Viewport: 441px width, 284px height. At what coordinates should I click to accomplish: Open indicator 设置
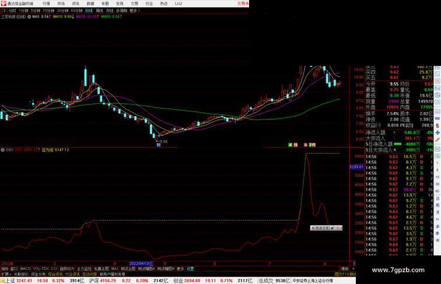[190, 269]
